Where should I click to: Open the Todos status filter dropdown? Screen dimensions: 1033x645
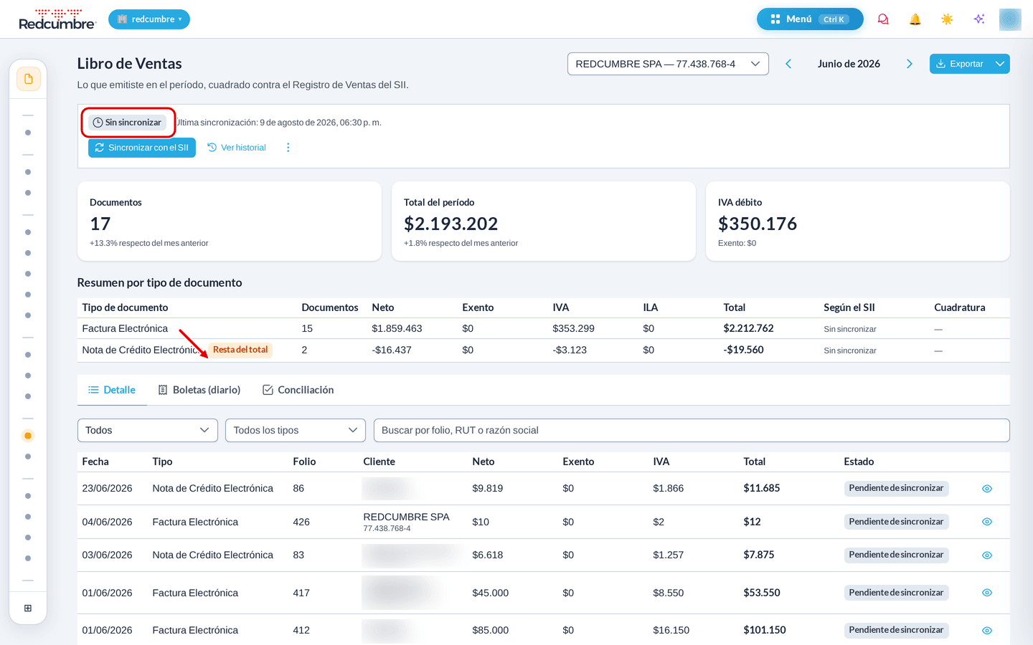click(147, 430)
